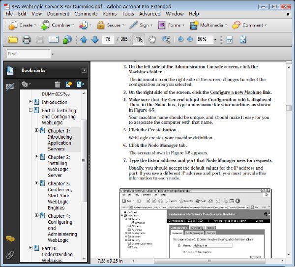
Task: Choose the Marquee Zoom tool
Action: [166, 39]
